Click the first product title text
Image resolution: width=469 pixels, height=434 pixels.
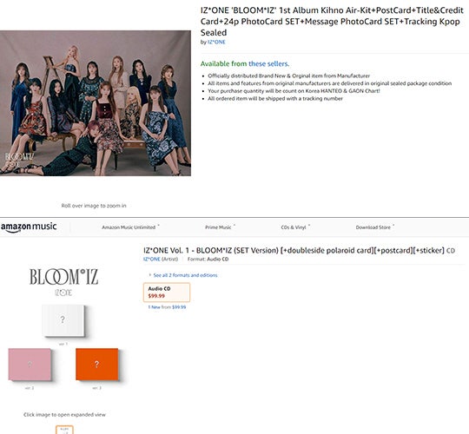tap(332, 21)
